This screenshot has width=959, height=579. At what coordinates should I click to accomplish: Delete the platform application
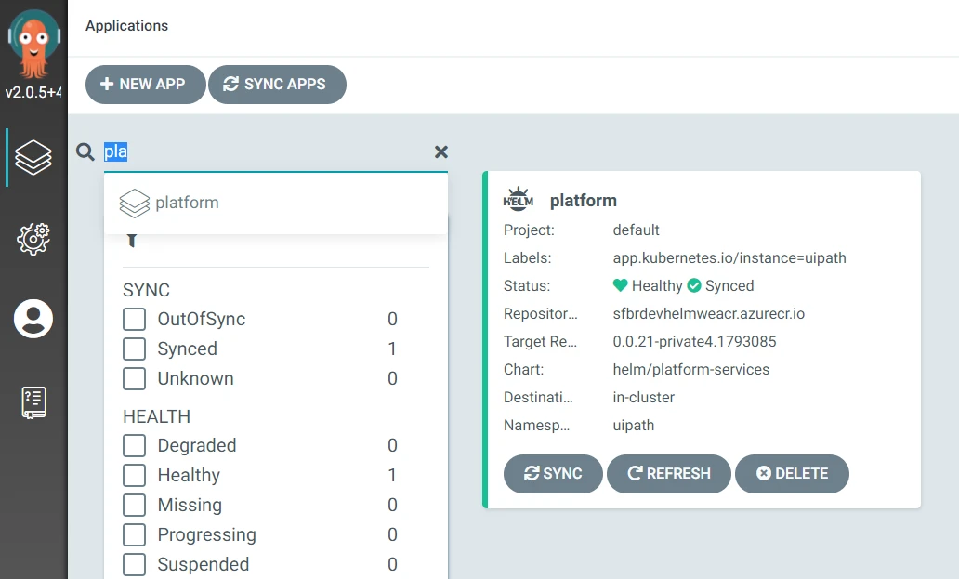pos(792,474)
